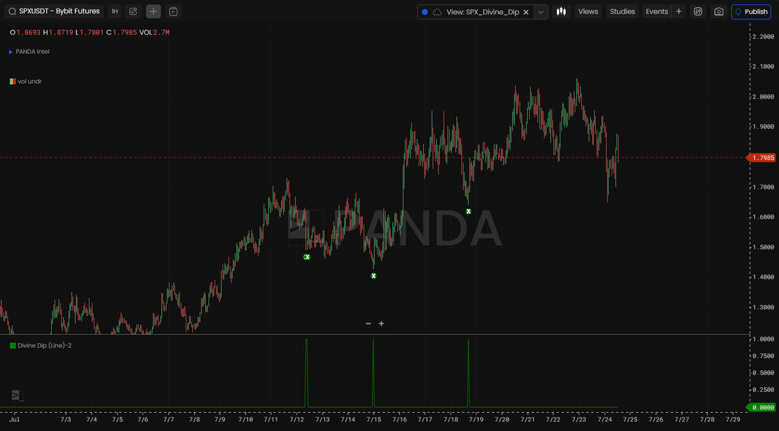Click the X signal marker near 7/12
The width and height of the screenshot is (779, 431).
[x=307, y=257]
